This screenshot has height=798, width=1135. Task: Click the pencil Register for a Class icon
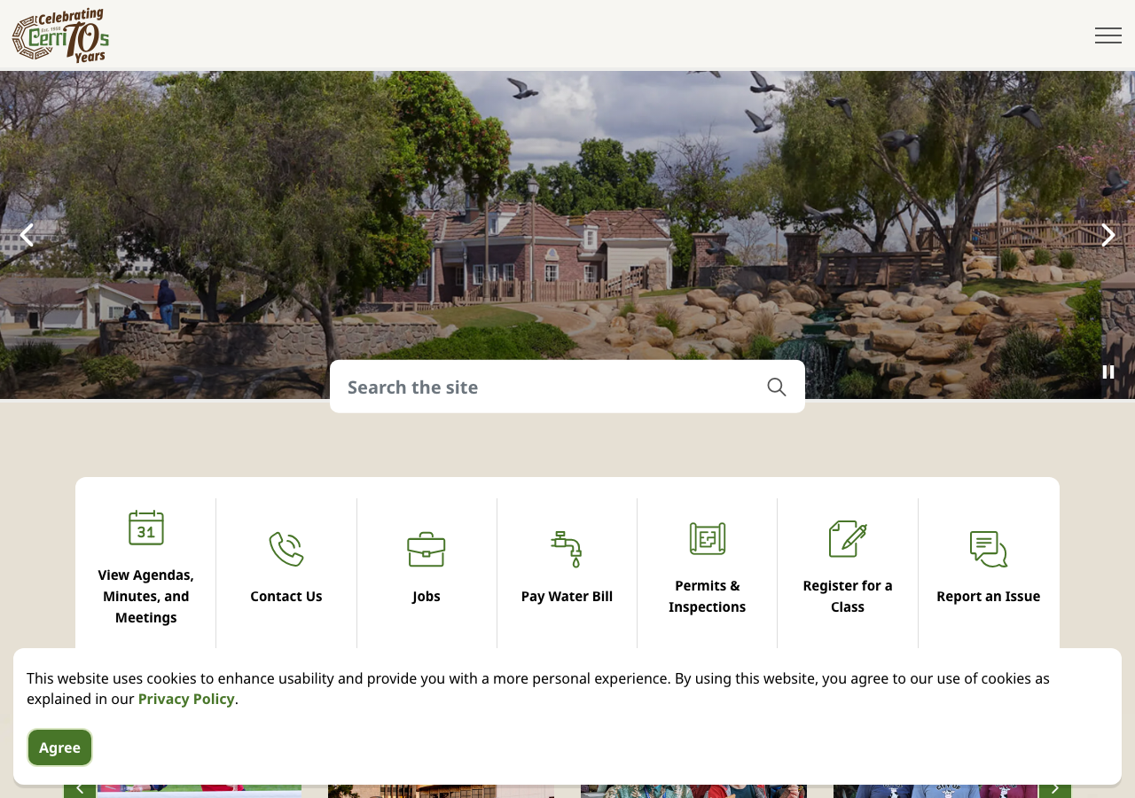[x=848, y=538]
